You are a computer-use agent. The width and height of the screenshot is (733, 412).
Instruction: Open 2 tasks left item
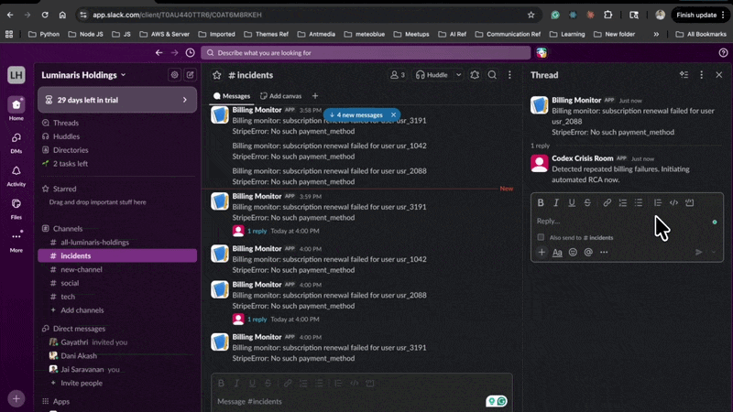coord(71,164)
